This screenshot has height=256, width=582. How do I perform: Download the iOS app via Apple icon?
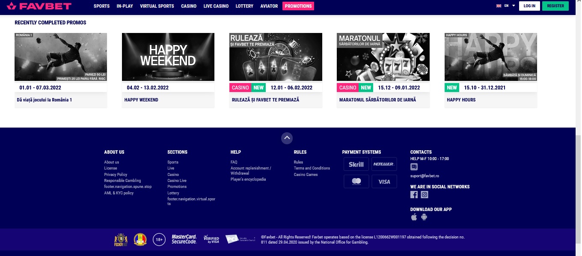pos(414,217)
